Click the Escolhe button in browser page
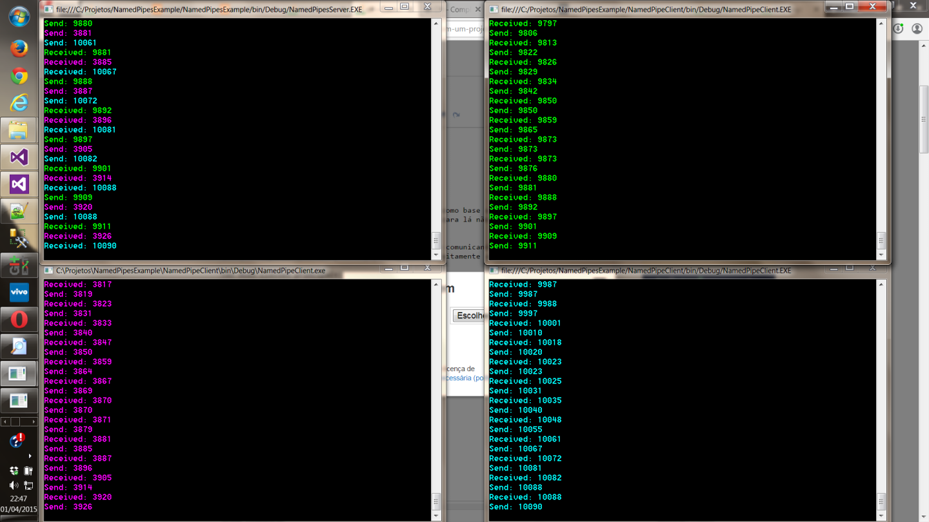 [468, 316]
